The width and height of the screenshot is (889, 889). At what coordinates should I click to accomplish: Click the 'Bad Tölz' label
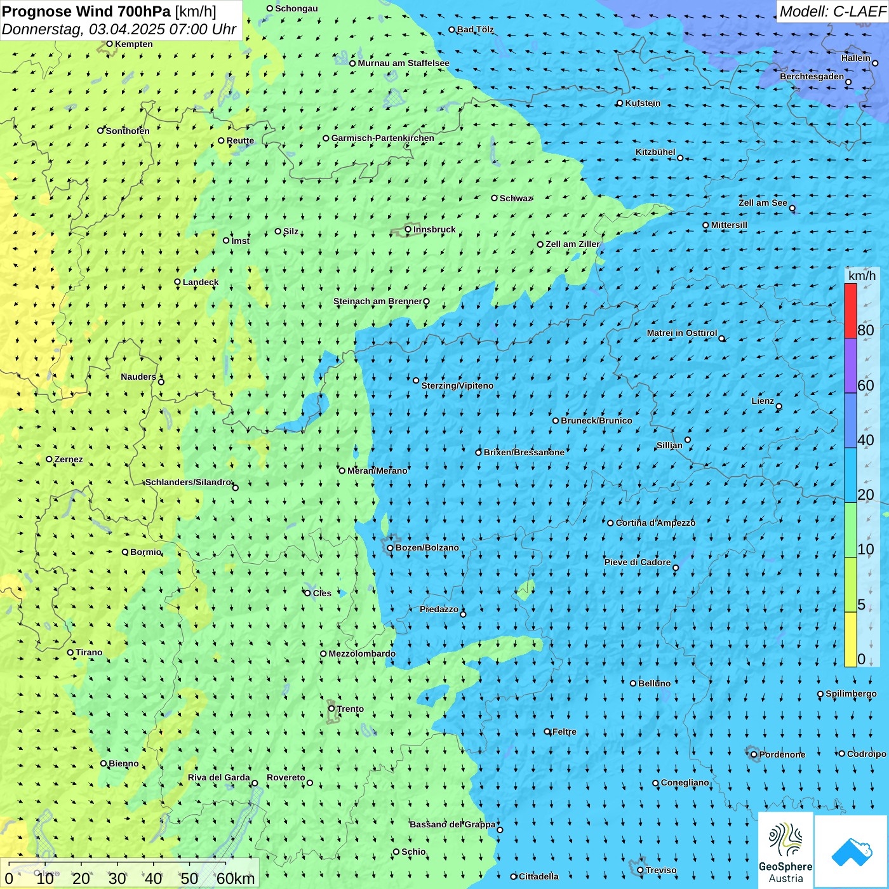point(476,29)
